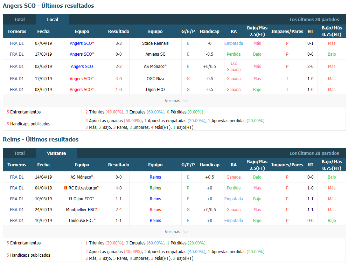The width and height of the screenshot is (348, 263).
Task: Click Dijon FCO opponent in 1-0 row
Action: click(155, 89)
